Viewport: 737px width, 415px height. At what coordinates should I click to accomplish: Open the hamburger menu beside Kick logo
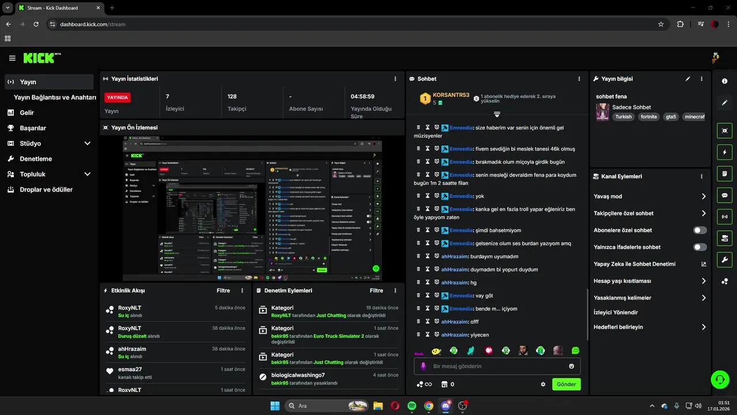tap(12, 58)
